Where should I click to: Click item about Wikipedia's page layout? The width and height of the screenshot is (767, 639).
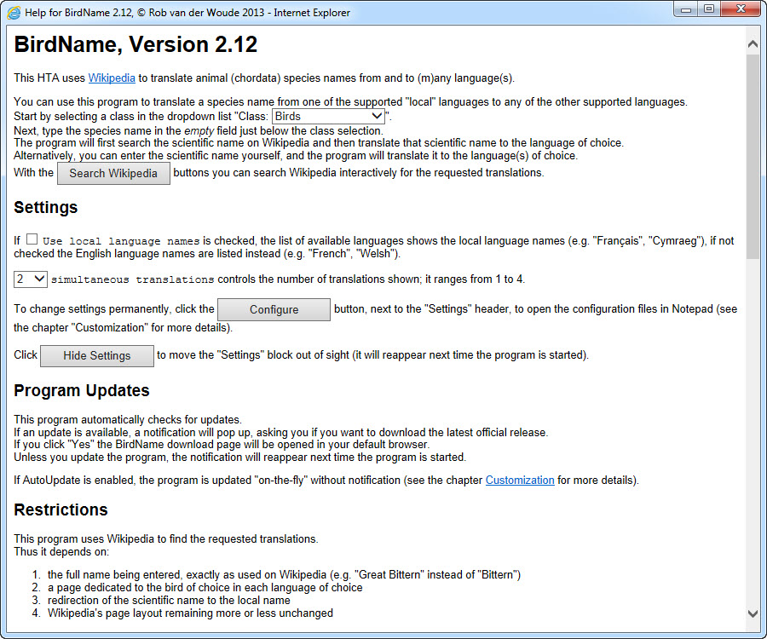[190, 613]
